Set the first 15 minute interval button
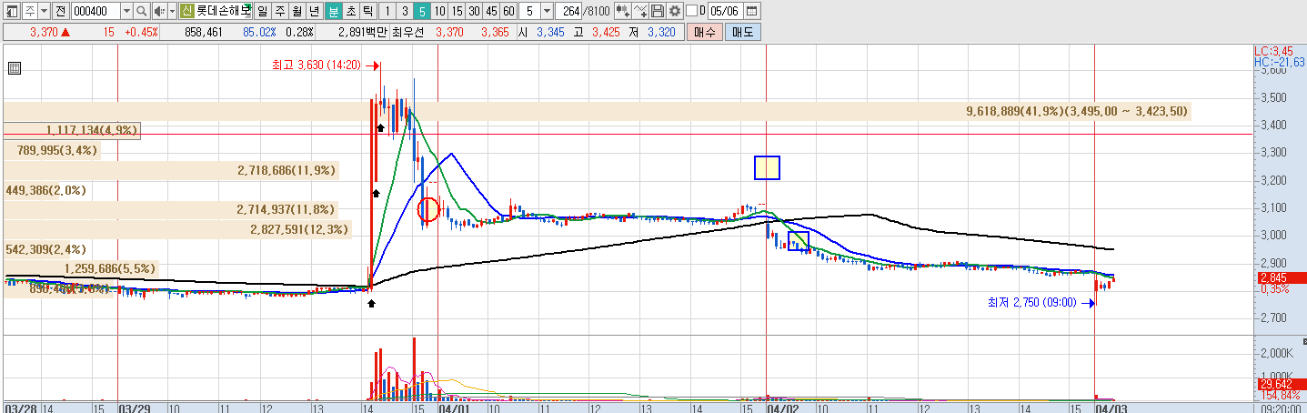This screenshot has width=1307, height=413. 457,11
